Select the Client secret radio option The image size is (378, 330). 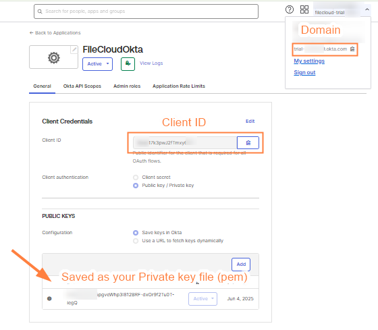[136, 177]
